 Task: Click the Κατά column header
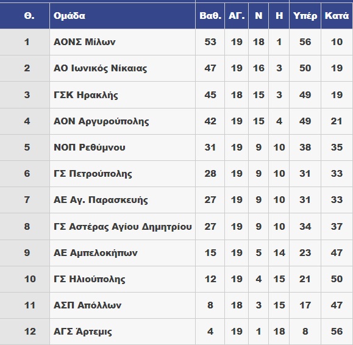click(337, 16)
